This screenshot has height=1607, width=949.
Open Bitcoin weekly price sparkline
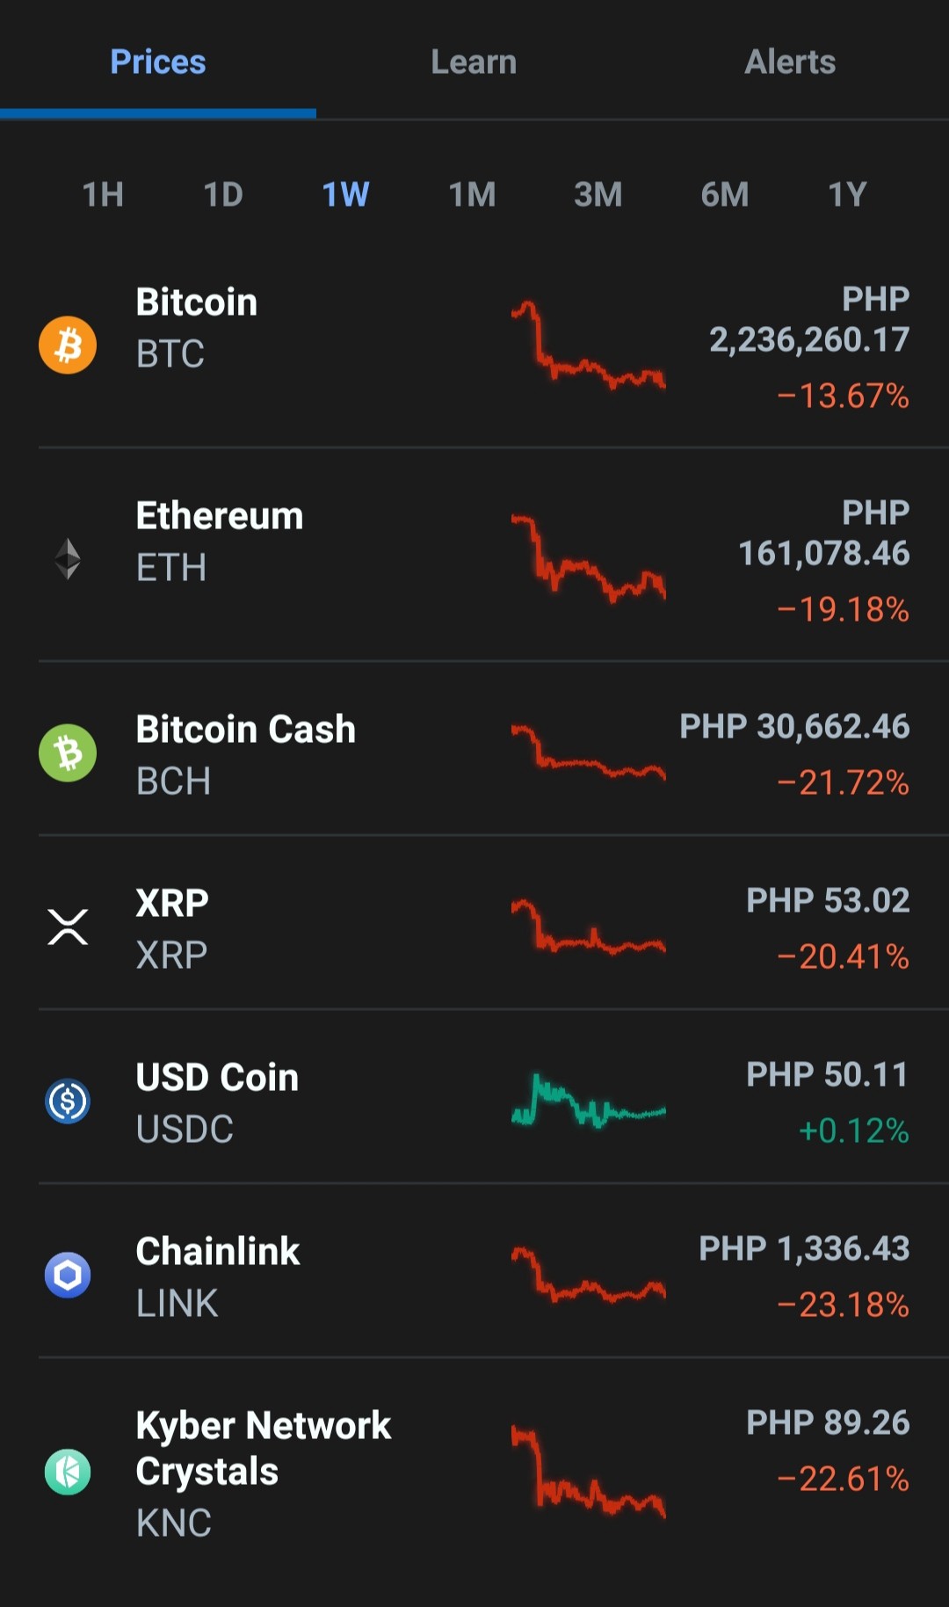pos(589,345)
